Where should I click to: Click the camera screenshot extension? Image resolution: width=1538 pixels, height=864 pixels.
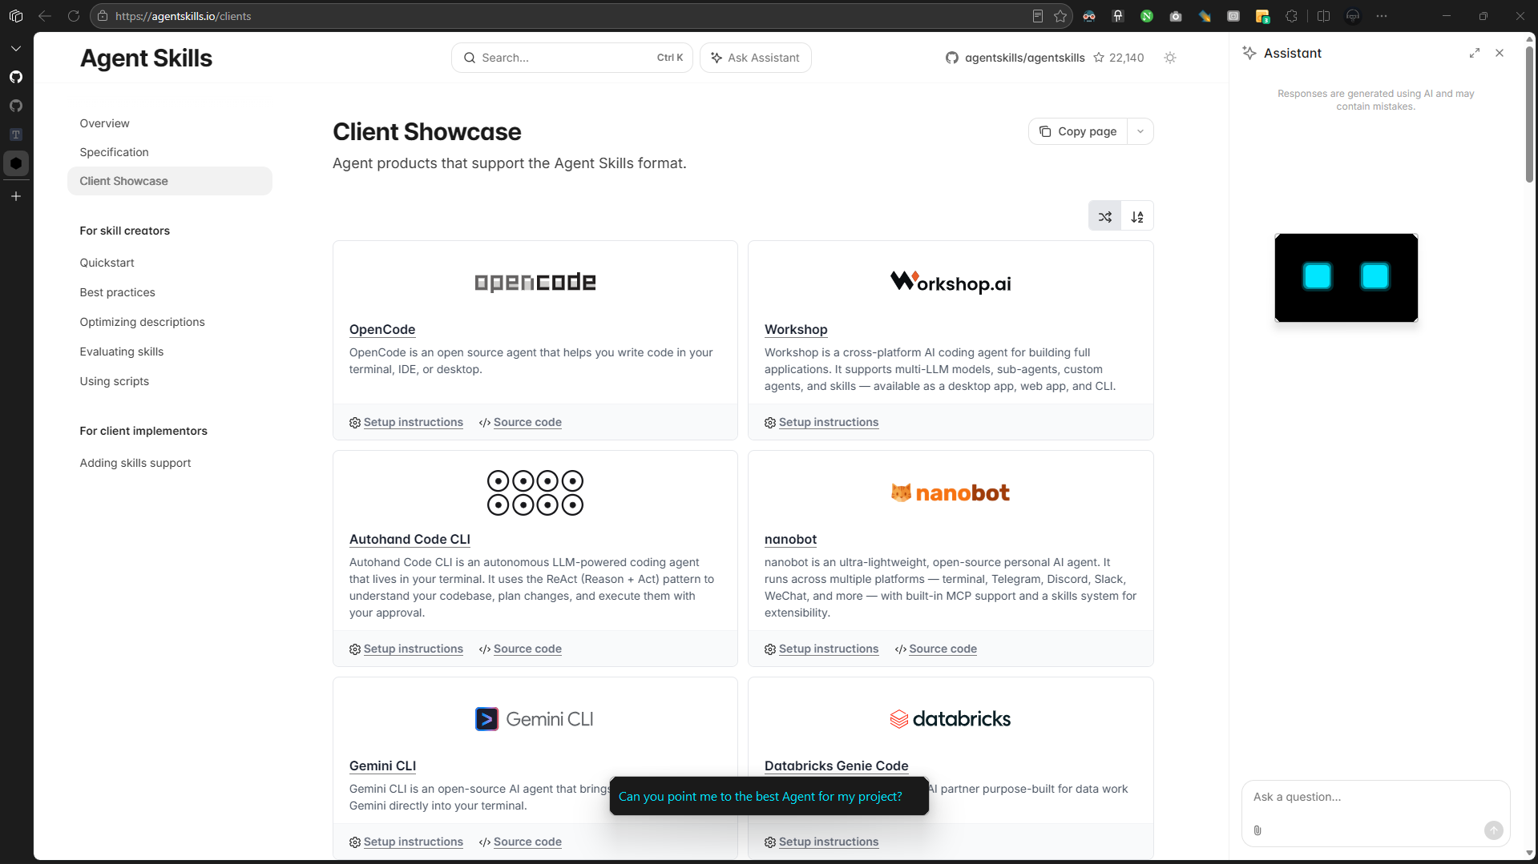point(1176,16)
